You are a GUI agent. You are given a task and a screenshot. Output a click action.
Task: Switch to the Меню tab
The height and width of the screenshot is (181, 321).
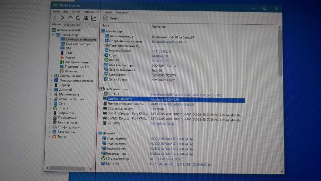click(x=56, y=24)
